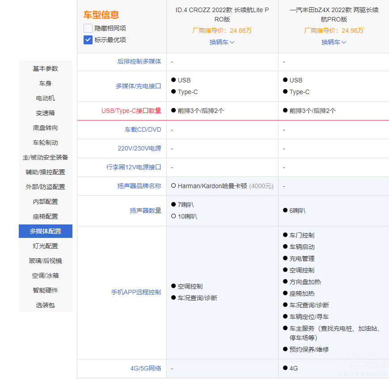Select 基本参数 in the sidebar
389x379 pixels.
coord(45,69)
